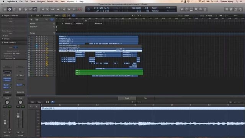Open the View dropdown in Tracks area

click(57, 15)
